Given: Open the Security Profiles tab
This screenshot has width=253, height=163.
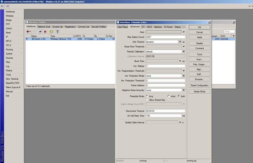Looking at the screenshot, I should [99, 27].
